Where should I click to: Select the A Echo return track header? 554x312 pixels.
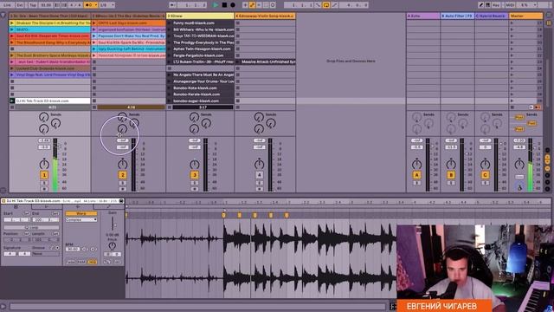[x=423, y=16]
